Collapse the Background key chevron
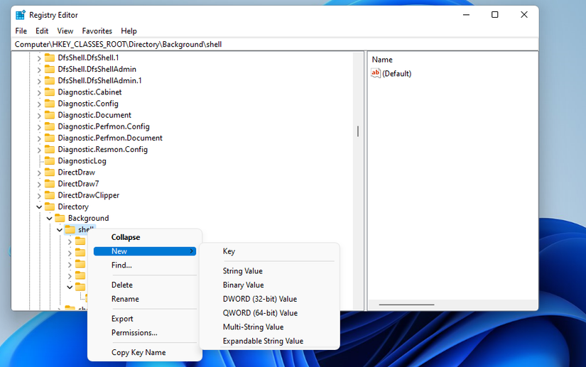The width and height of the screenshot is (586, 367). (49, 219)
